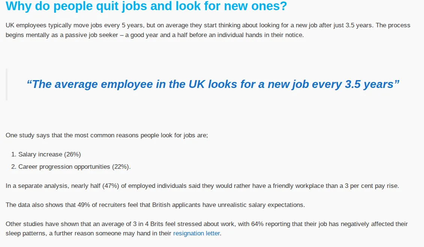Click the list number 2 marker

click(14, 167)
